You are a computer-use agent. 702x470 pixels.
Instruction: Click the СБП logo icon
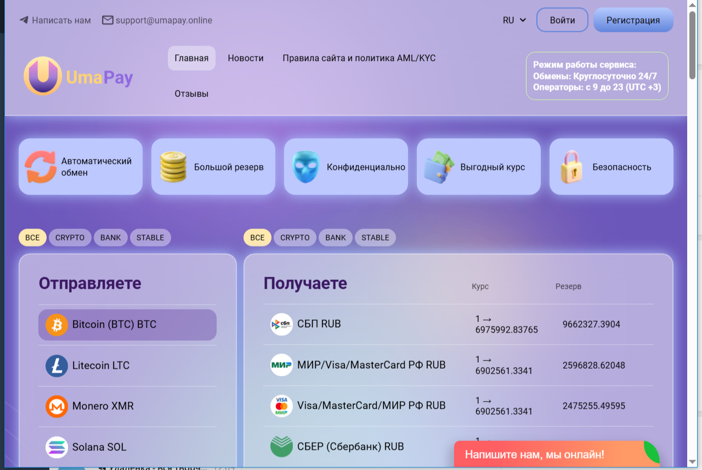281,324
